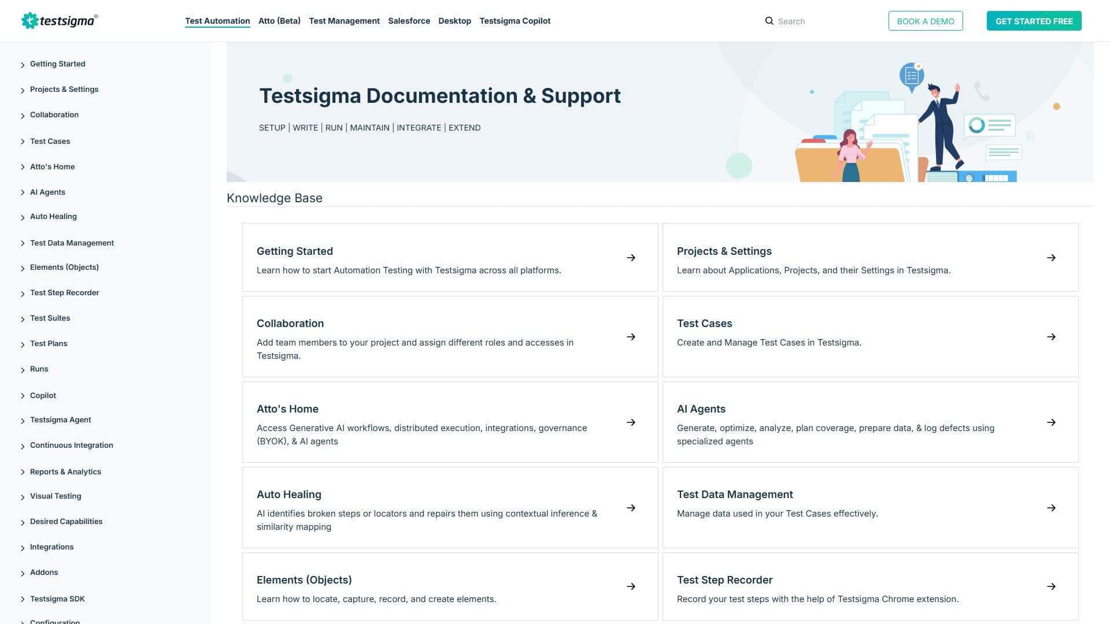Expand Test Plans chevron in sidebar

tap(23, 344)
